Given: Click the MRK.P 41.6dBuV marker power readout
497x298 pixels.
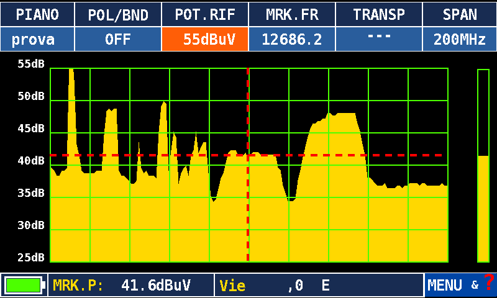Looking at the screenshot, I should click(x=131, y=286).
